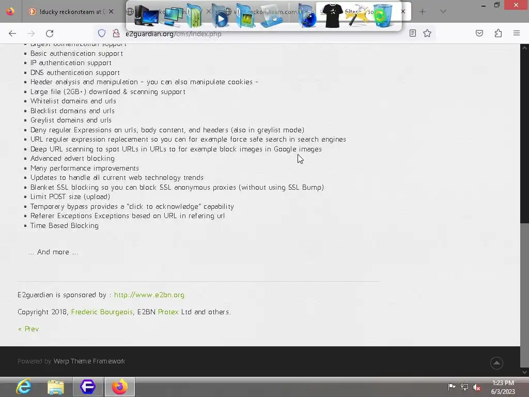This screenshot has height=397, width=529.
Task: View insecure connection lock info
Action: pos(116,33)
